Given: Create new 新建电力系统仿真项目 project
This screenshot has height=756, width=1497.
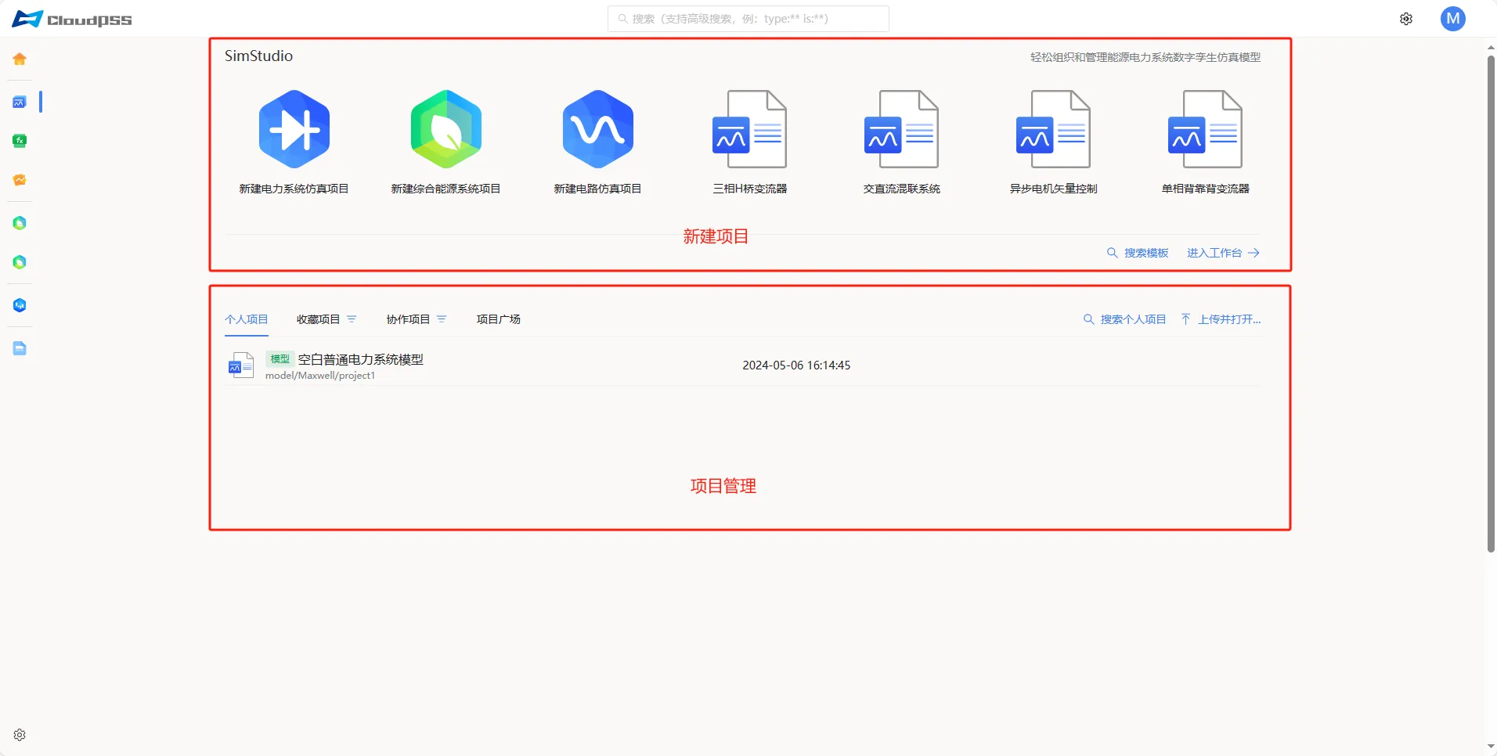Looking at the screenshot, I should [294, 130].
